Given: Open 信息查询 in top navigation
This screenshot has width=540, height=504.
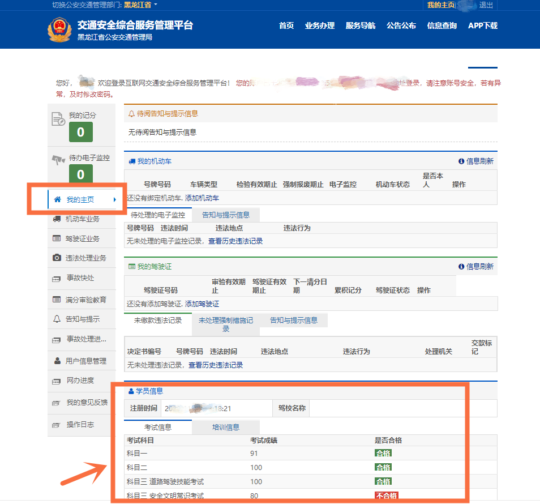Looking at the screenshot, I should pyautogui.click(x=442, y=25).
